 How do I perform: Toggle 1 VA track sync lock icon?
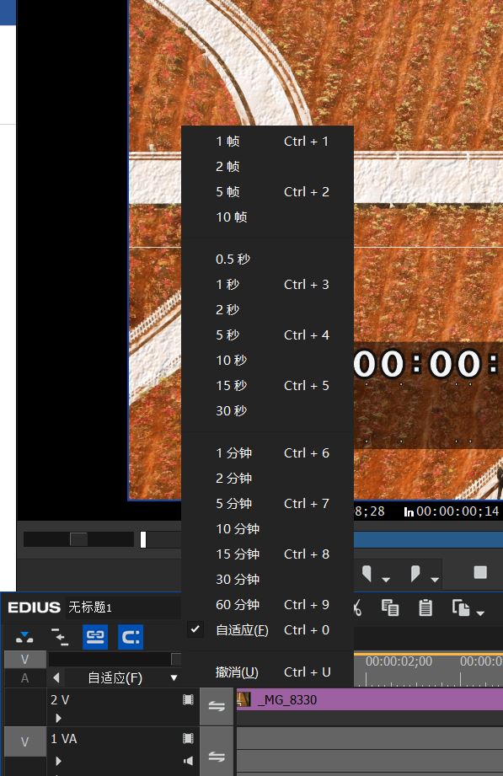[217, 757]
